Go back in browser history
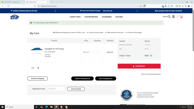Screen dimensions: 194x109 pos(2,6)
